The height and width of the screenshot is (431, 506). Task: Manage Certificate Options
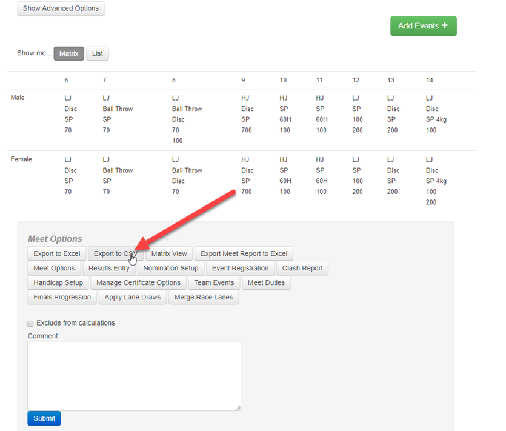[138, 282]
